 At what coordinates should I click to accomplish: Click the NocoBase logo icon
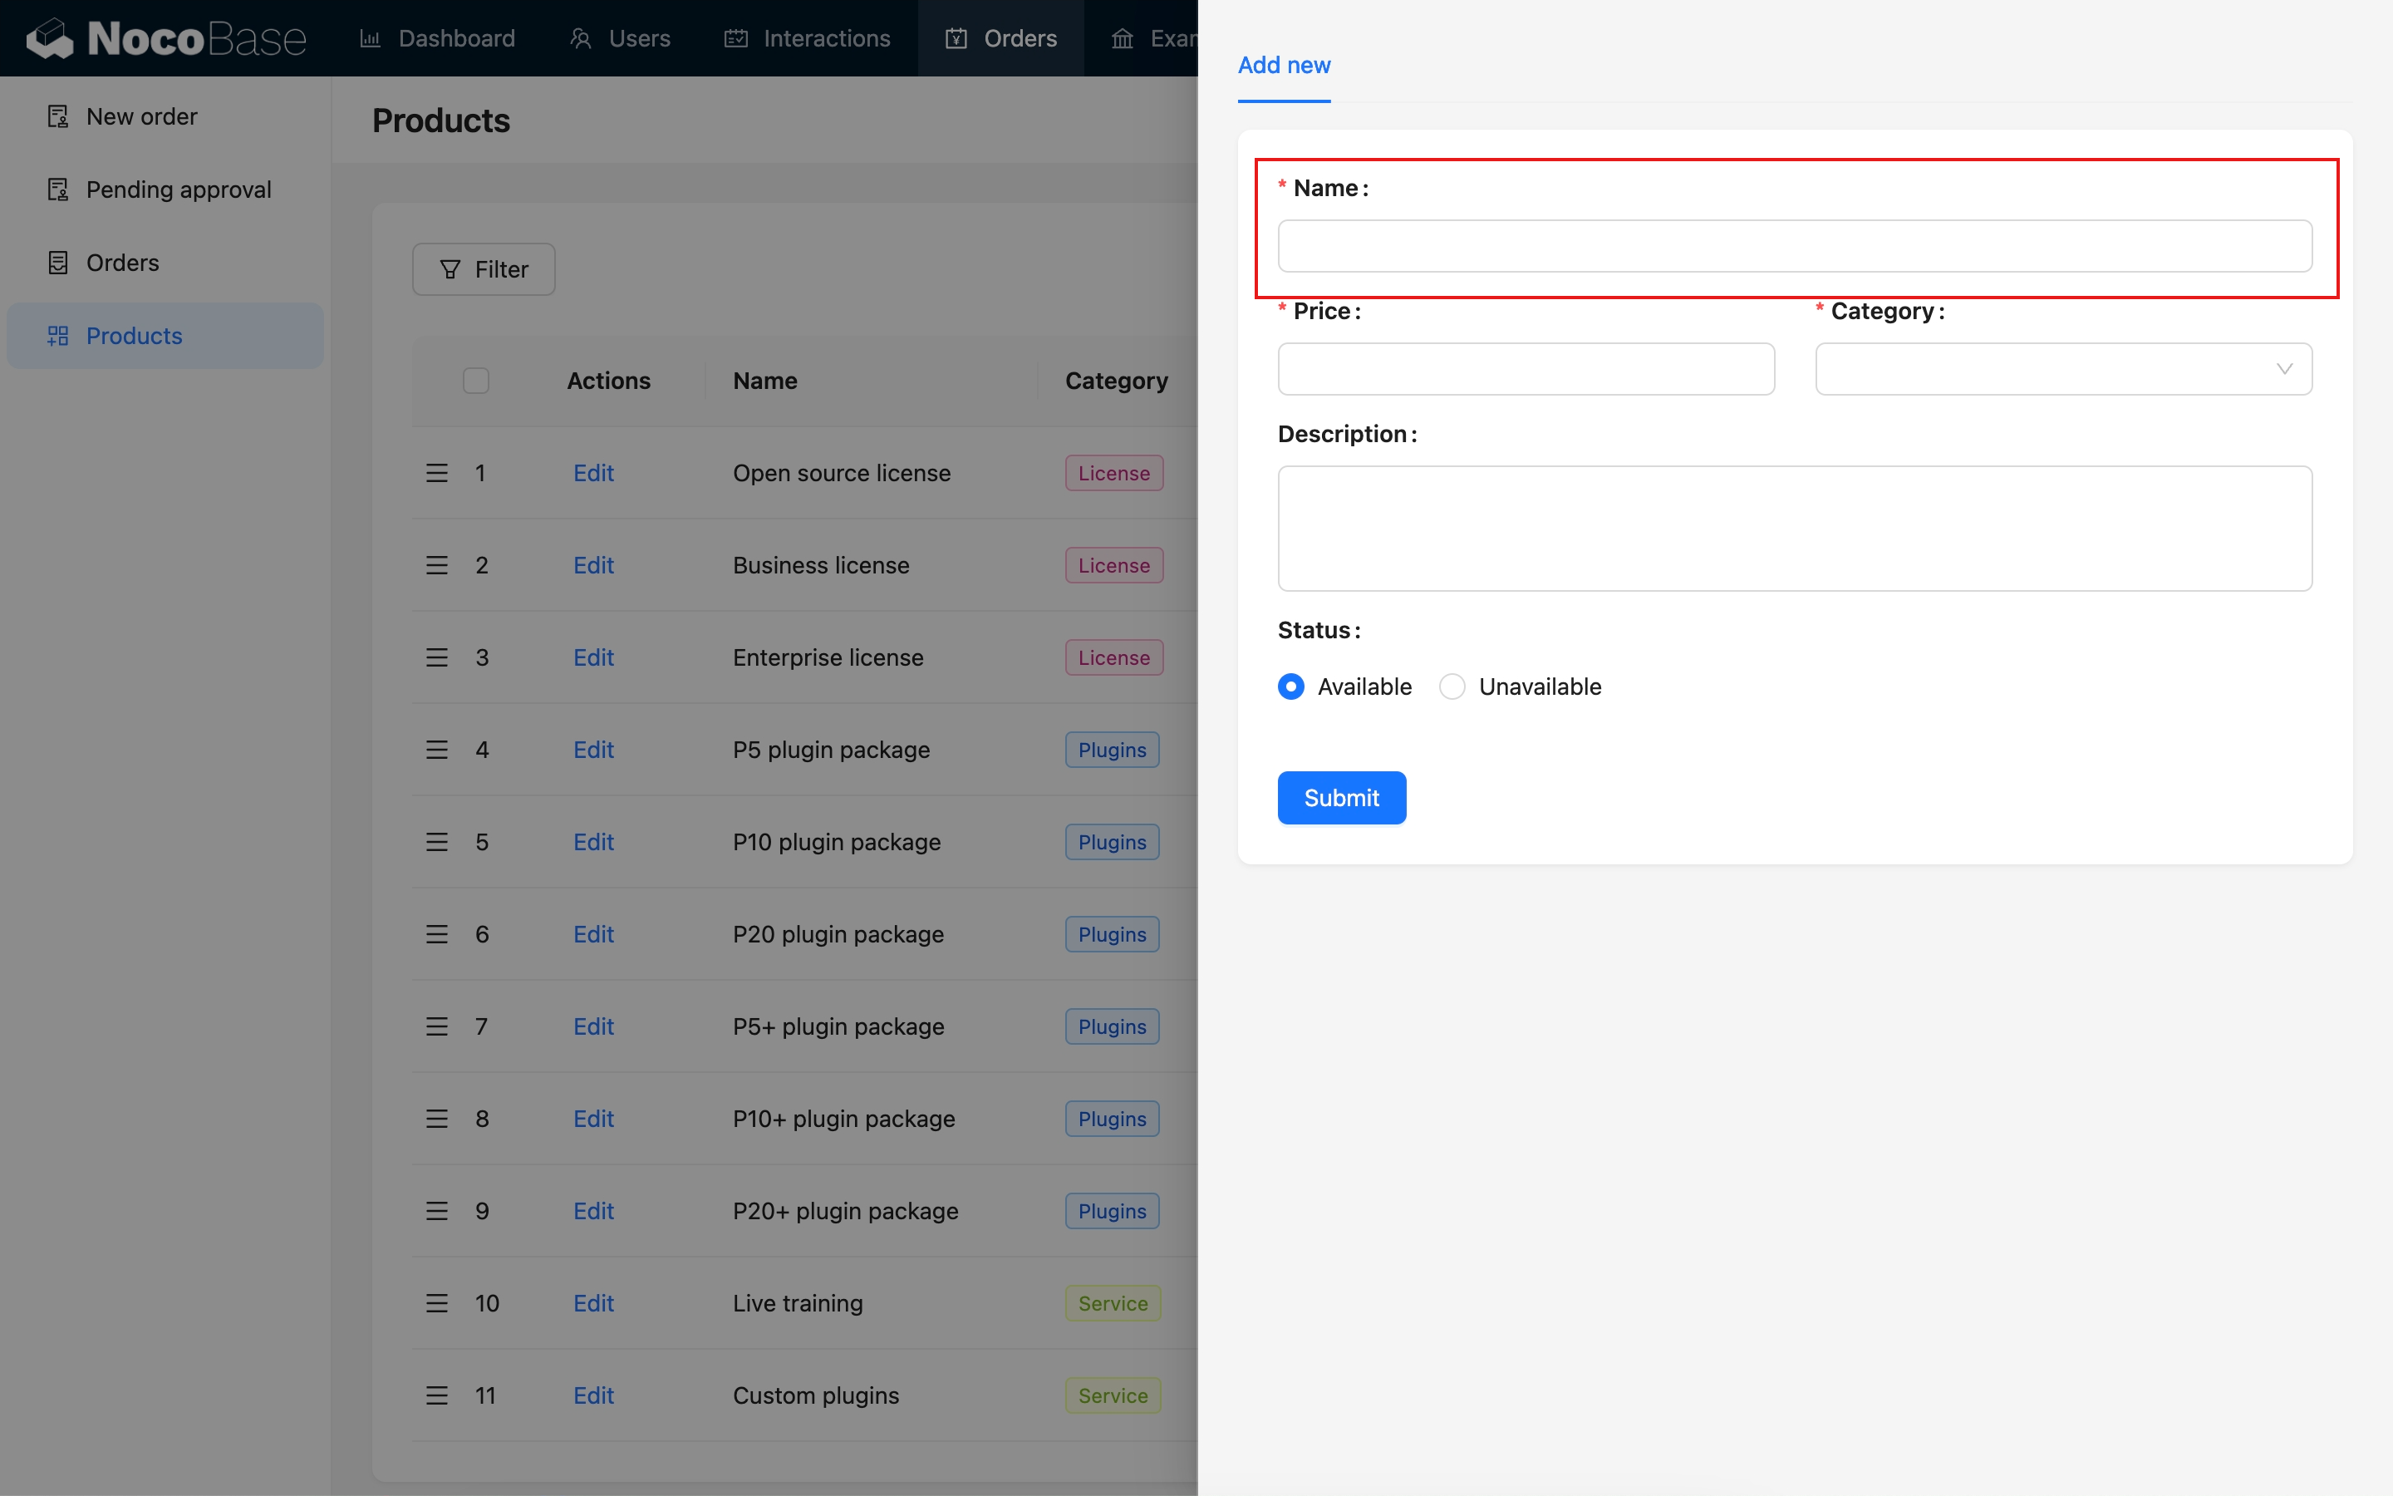click(50, 38)
